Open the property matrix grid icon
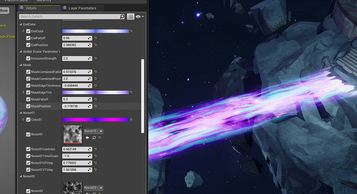 pos(131,17)
